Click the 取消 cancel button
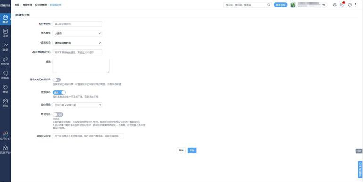Viewport: 363px width, 182px height. pyautogui.click(x=181, y=150)
